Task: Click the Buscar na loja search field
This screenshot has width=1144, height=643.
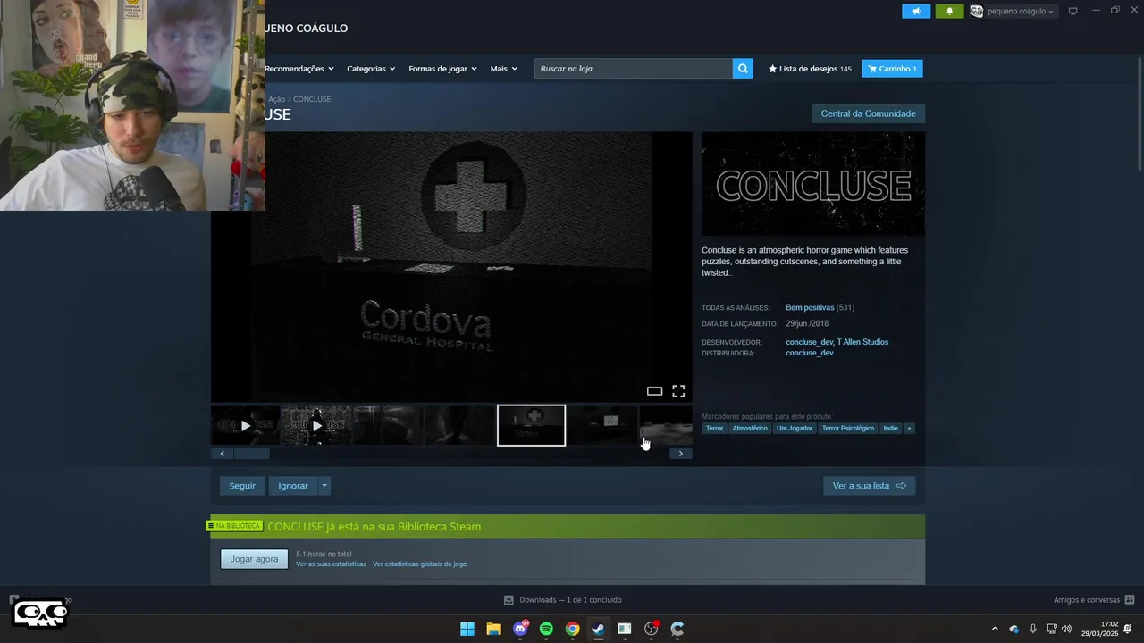Action: pos(634,69)
